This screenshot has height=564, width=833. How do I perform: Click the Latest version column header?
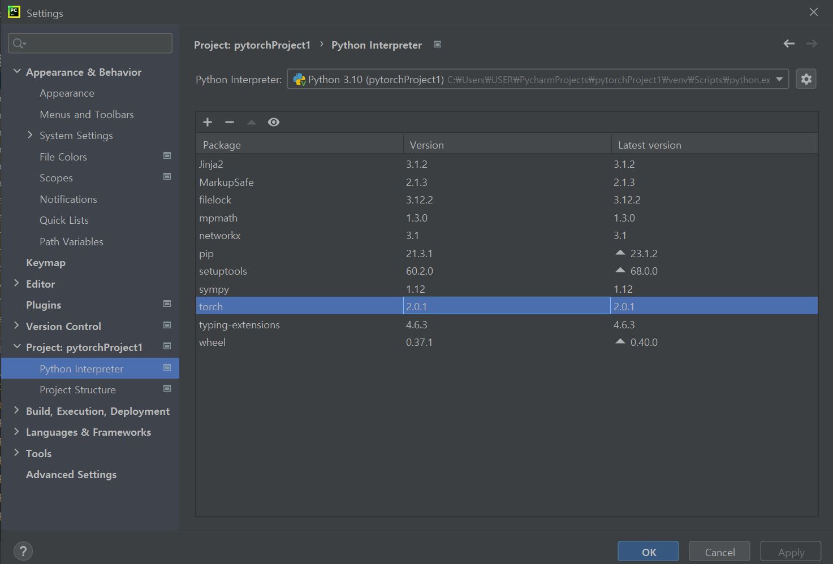[715, 145]
